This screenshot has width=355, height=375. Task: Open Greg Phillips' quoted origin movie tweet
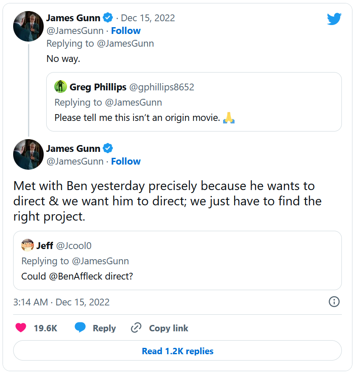(194, 110)
